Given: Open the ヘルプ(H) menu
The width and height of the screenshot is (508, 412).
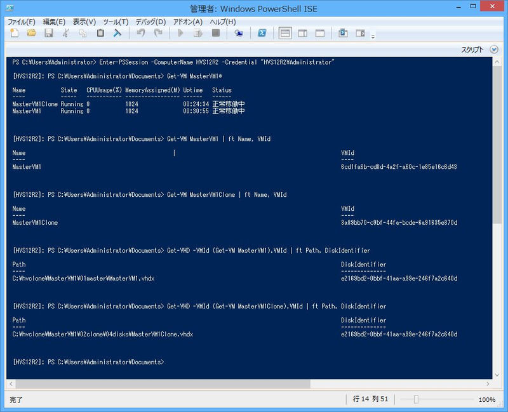Looking at the screenshot, I should (223, 22).
